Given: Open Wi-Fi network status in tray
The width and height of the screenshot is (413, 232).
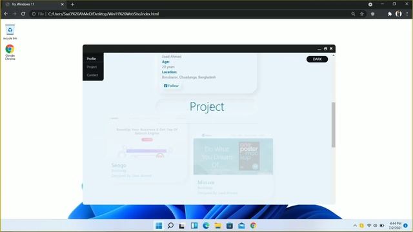Looking at the screenshot, I should click(x=369, y=226).
